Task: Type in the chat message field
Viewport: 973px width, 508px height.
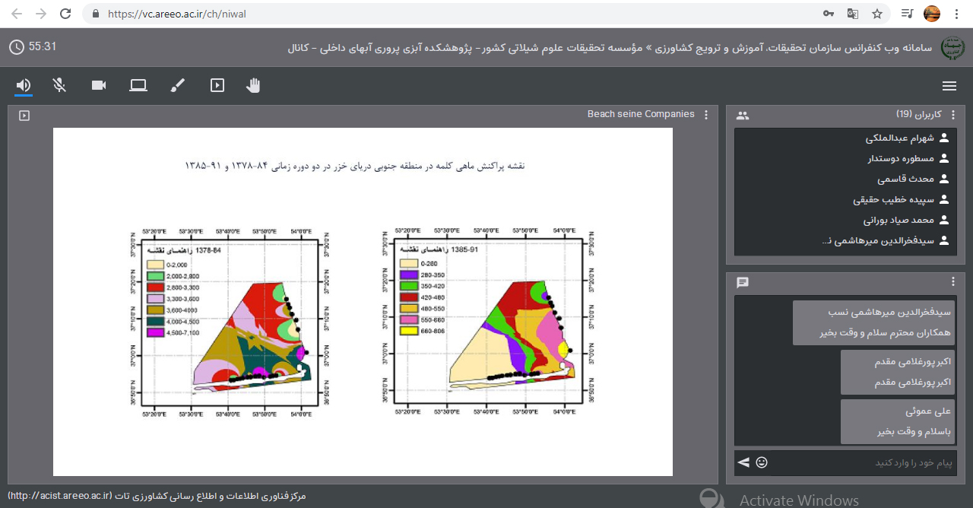Action: [859, 462]
